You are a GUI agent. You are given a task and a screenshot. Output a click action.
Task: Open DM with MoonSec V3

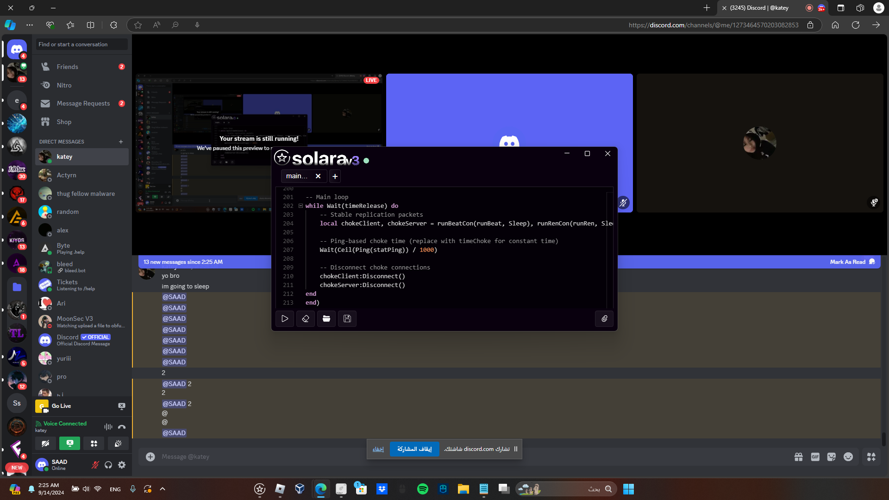coord(82,322)
